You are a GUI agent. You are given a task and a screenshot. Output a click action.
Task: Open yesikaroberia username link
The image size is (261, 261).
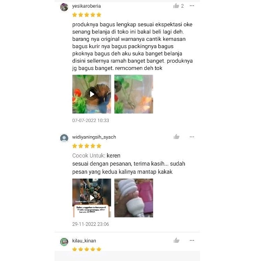(x=86, y=6)
